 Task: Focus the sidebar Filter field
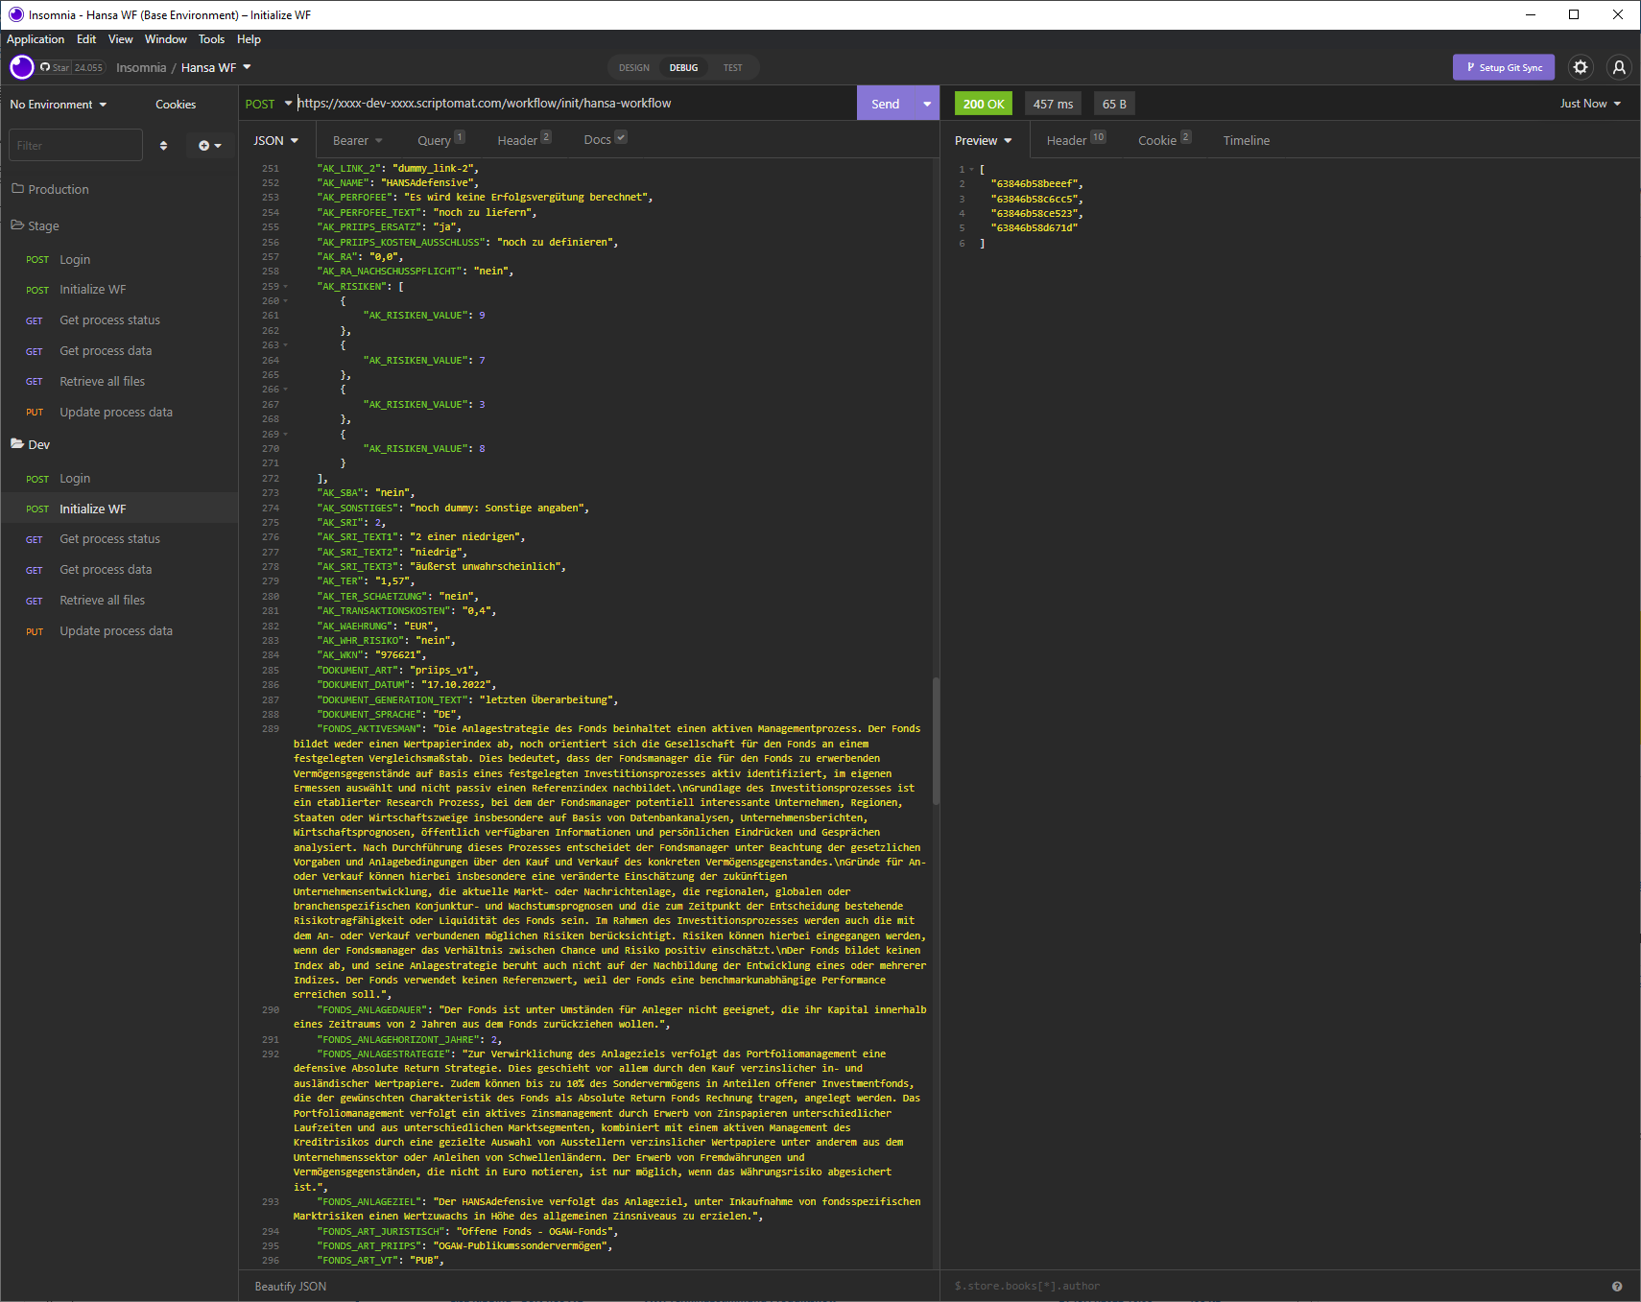(76, 146)
